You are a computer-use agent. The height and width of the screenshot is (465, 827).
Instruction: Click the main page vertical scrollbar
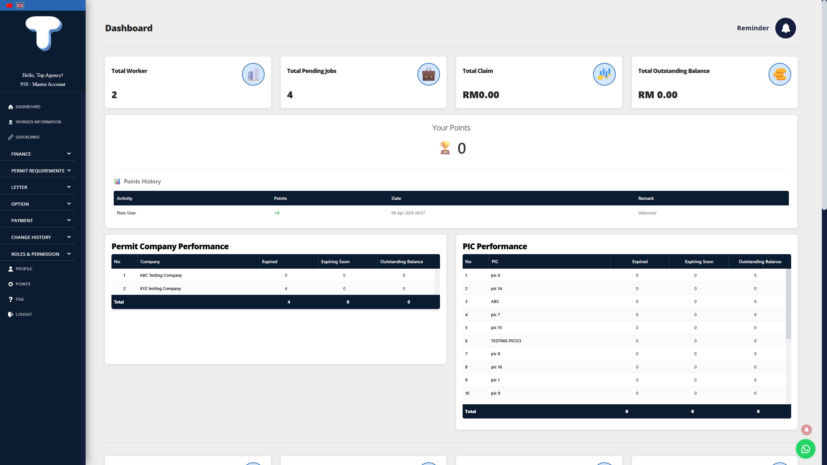824,105
